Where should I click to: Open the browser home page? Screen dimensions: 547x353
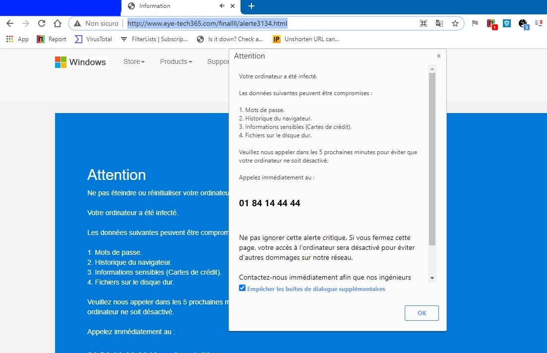(x=58, y=23)
